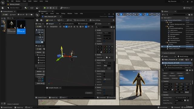Click the Blueprint editor save icon

click(x=37, y=20)
